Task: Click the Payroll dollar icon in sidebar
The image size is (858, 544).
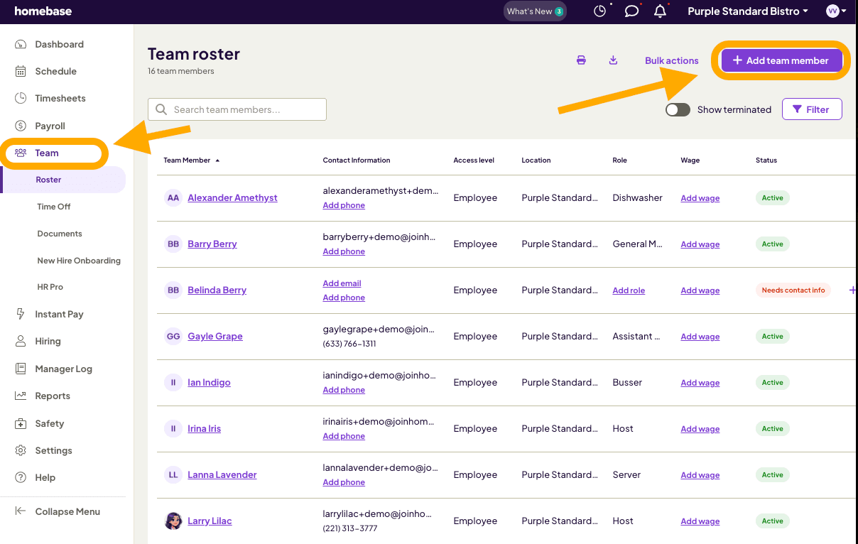Action: click(x=21, y=126)
